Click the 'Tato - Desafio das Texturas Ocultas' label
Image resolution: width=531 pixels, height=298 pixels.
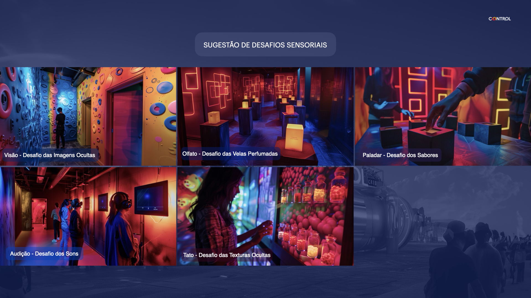pyautogui.click(x=227, y=255)
